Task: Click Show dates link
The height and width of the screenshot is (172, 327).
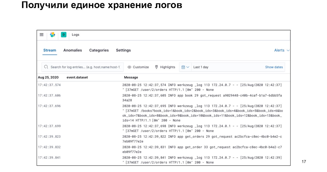Action: coord(274,67)
